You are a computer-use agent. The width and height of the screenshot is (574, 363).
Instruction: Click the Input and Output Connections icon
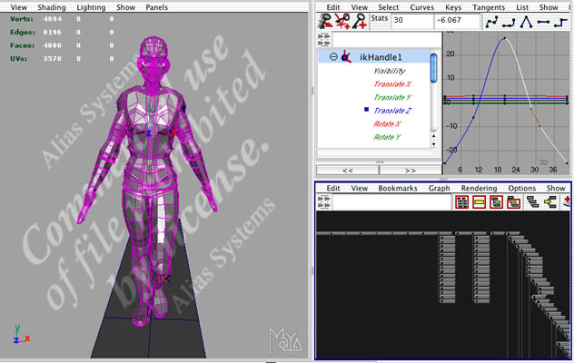click(x=551, y=202)
